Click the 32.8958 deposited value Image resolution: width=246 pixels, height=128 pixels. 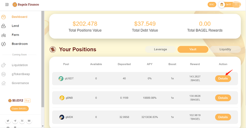point(124,117)
